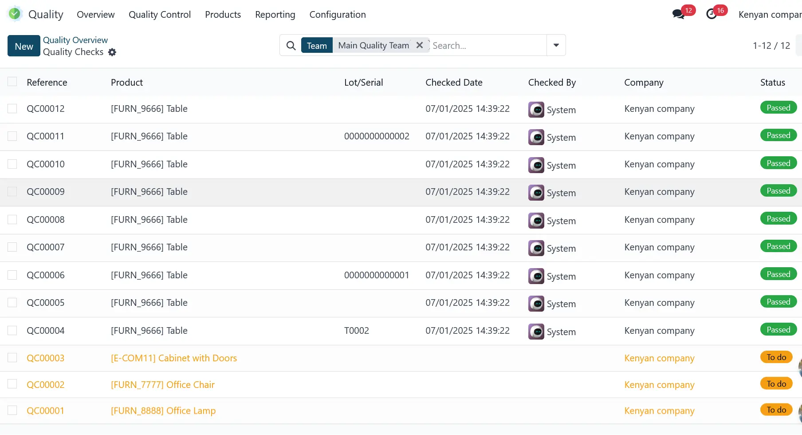Tick the checkbox for QC00011
Image resolution: width=802 pixels, height=435 pixels.
[x=12, y=136]
